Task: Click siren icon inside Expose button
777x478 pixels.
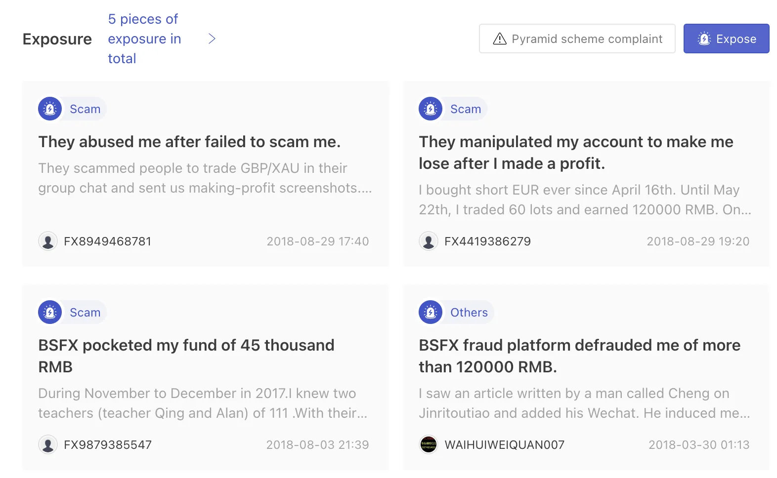Action: click(704, 39)
